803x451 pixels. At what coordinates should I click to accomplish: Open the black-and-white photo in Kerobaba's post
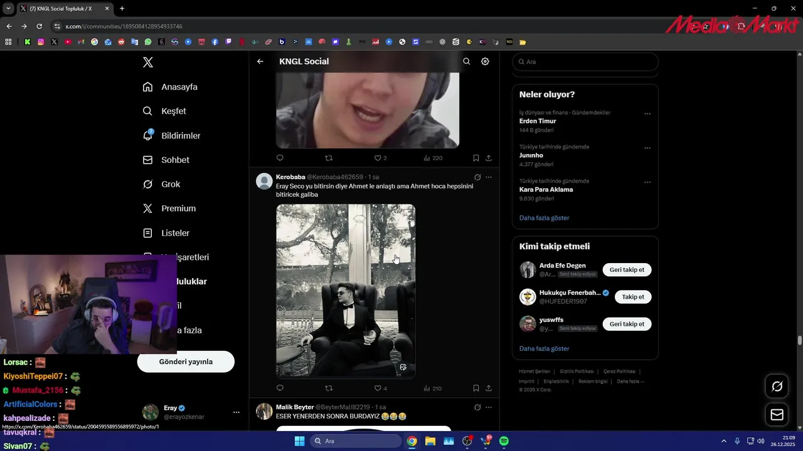346,291
